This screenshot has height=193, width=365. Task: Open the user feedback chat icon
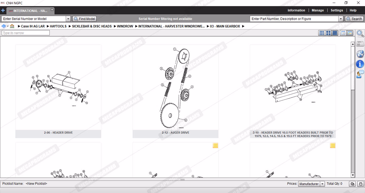[x=360, y=74]
